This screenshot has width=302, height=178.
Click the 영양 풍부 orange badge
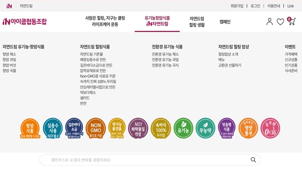(x=248, y=128)
